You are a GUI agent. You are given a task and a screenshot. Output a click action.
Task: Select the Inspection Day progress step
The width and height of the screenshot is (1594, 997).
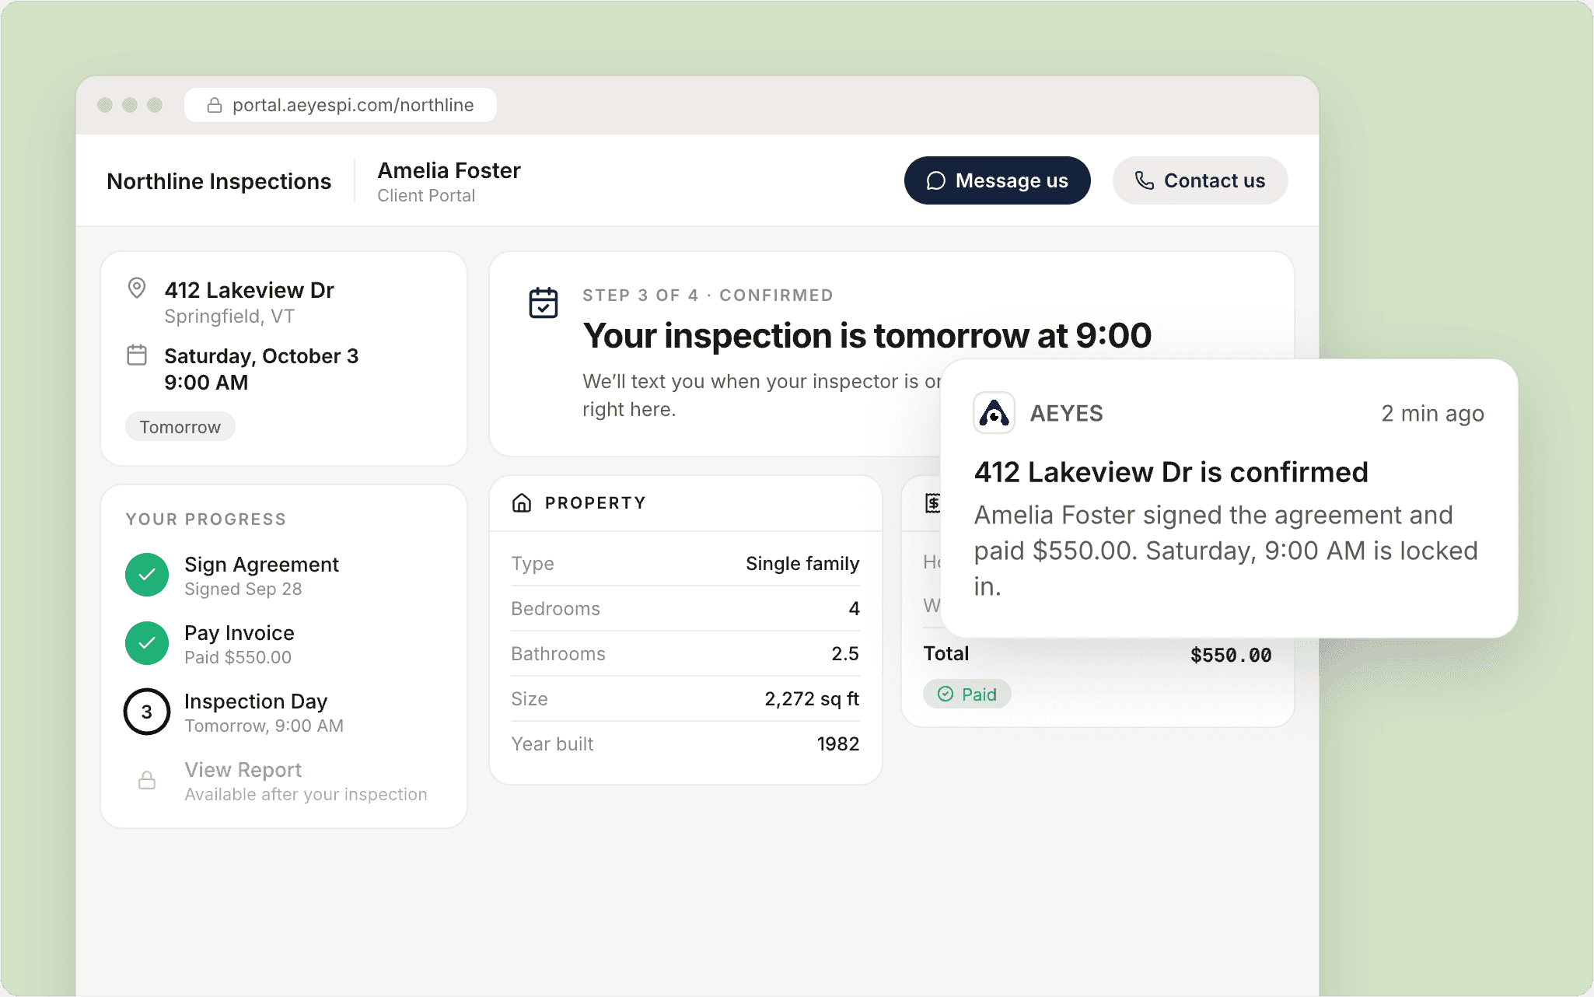tap(283, 712)
